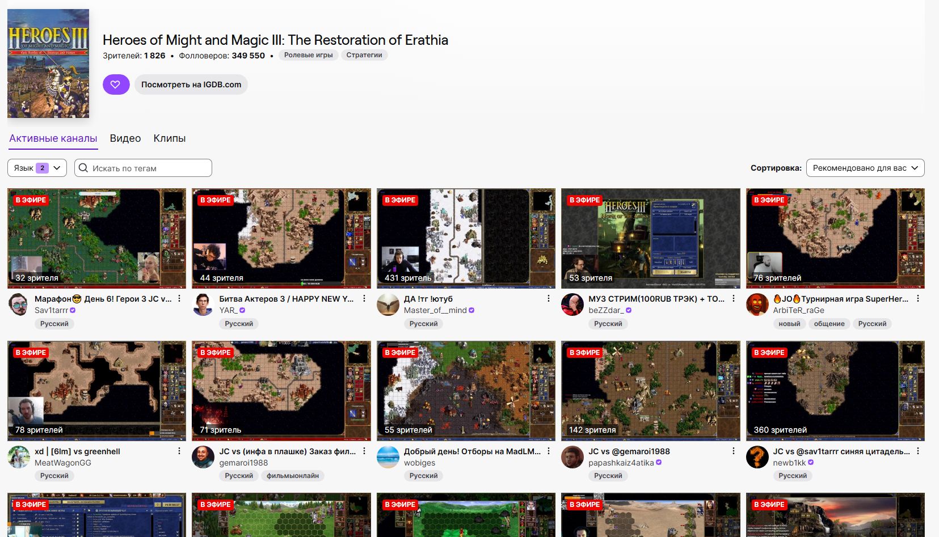Open stream title Битва Актеров 3 / HAPPY NEW Y...
The height and width of the screenshot is (537, 939).
[x=287, y=299]
